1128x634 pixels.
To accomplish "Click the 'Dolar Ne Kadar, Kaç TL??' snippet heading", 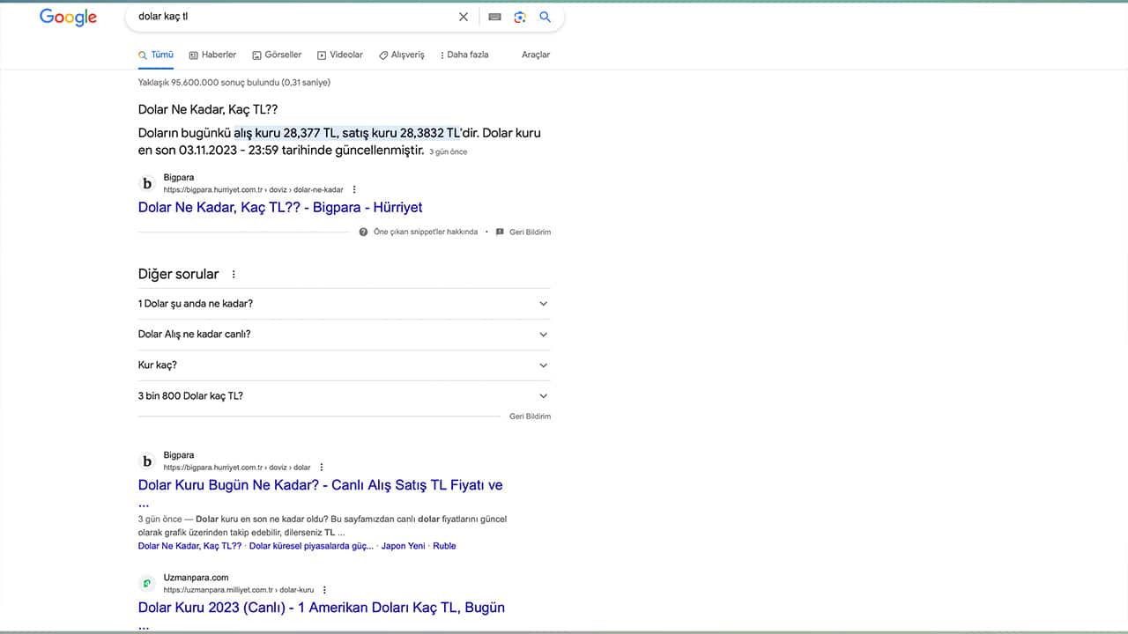I will (x=208, y=109).
